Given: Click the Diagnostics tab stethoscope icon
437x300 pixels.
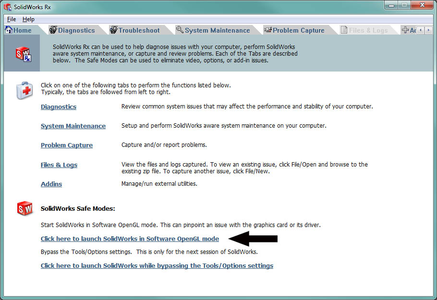Looking at the screenshot, I should 53,30.
